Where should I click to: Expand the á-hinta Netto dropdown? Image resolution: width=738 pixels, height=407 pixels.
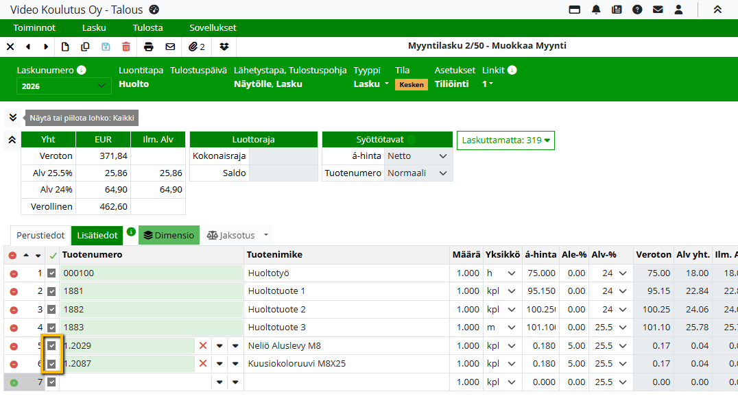417,156
